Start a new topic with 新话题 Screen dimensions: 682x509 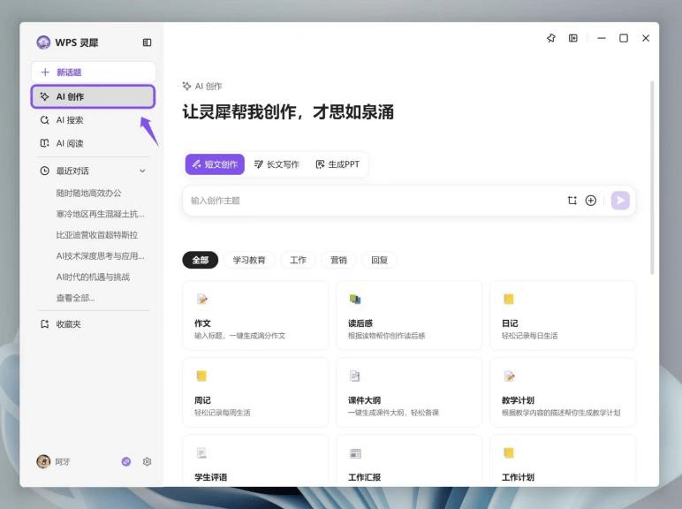coord(93,72)
